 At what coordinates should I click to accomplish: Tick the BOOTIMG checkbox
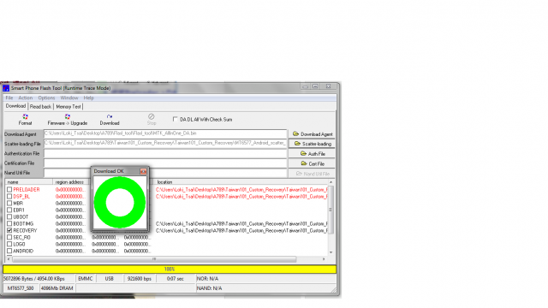tap(9, 223)
